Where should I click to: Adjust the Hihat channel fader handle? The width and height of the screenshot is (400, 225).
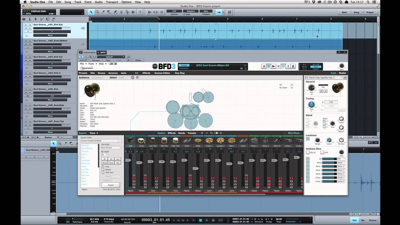(x=195, y=168)
